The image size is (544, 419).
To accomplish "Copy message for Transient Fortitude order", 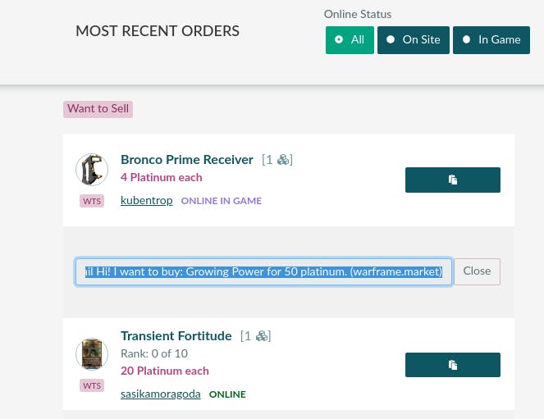I will coord(452,365).
